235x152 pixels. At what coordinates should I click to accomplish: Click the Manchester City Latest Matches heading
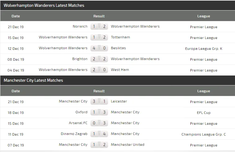pyautogui.click(x=33, y=80)
